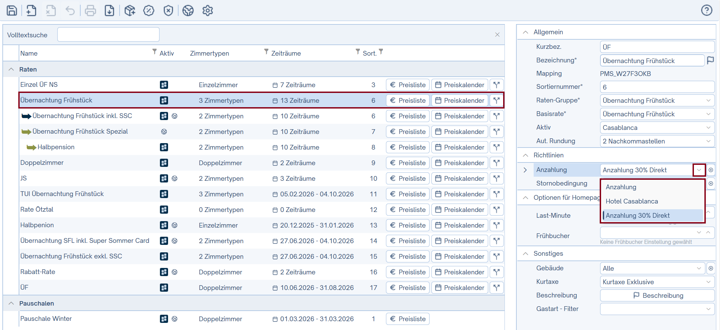The width and height of the screenshot is (720, 330).
Task: Open Preisliste for TUI Übernachtung Frühstück
Action: 408,194
